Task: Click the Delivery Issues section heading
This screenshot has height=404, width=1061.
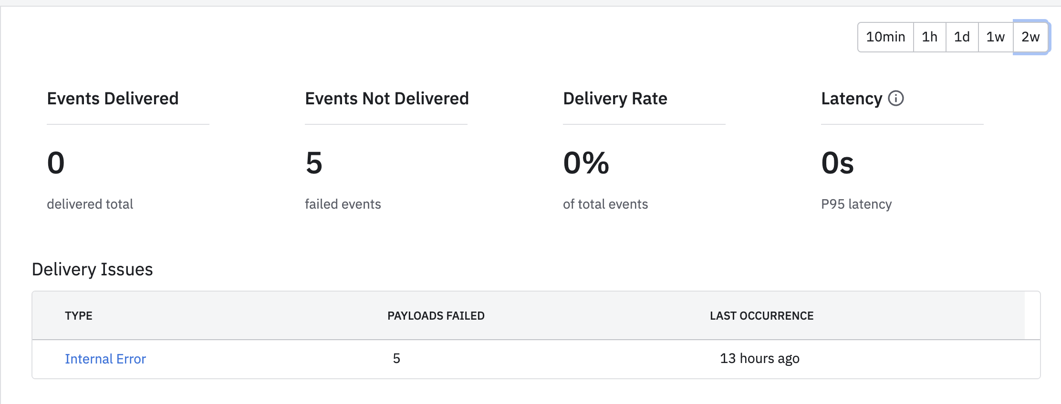Action: click(x=92, y=270)
